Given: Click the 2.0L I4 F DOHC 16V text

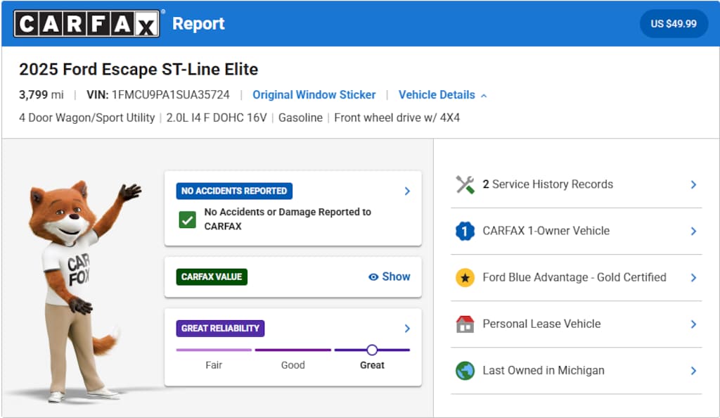Looking at the screenshot, I should click(x=217, y=118).
